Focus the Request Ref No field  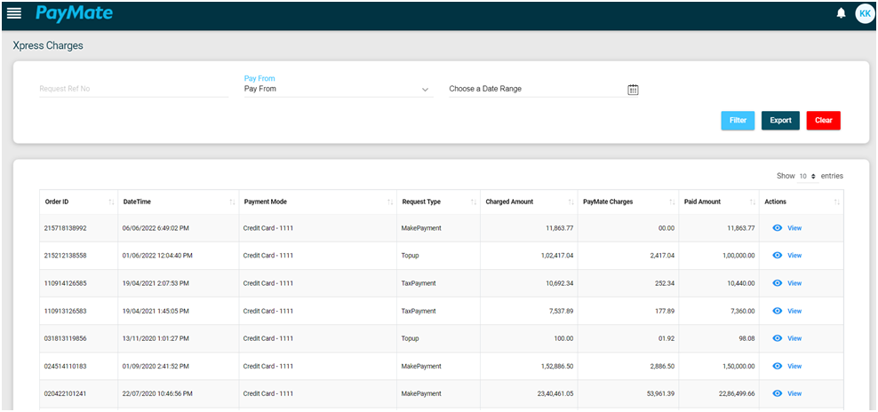134,89
